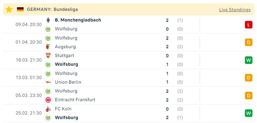Open the 05.03. 23:30 match row
Viewport: 257px width, 123px height.
tap(128, 95)
